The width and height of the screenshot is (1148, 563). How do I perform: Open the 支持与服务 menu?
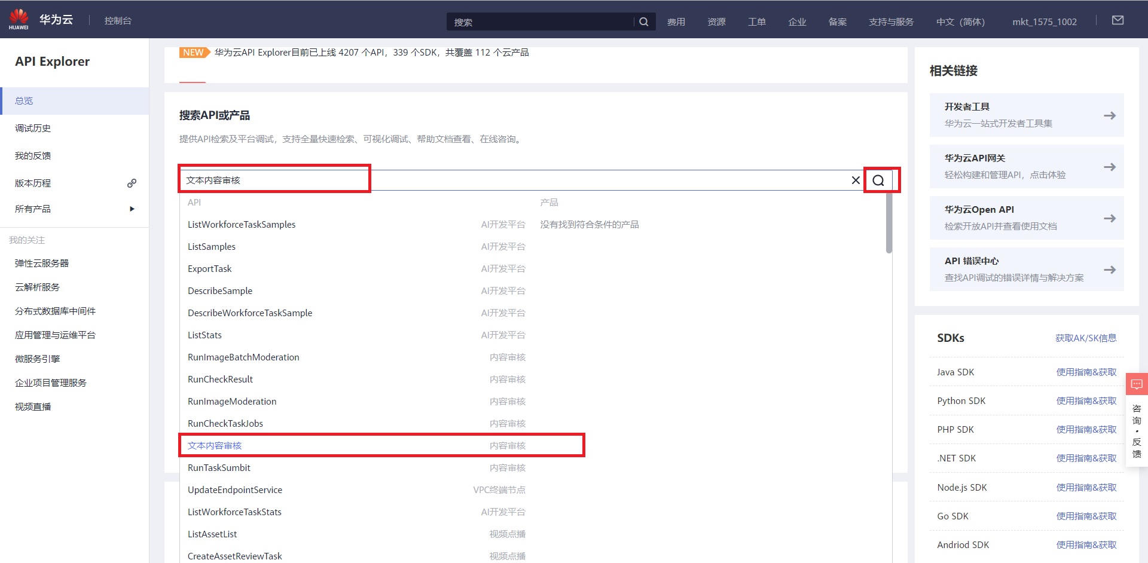click(x=891, y=22)
